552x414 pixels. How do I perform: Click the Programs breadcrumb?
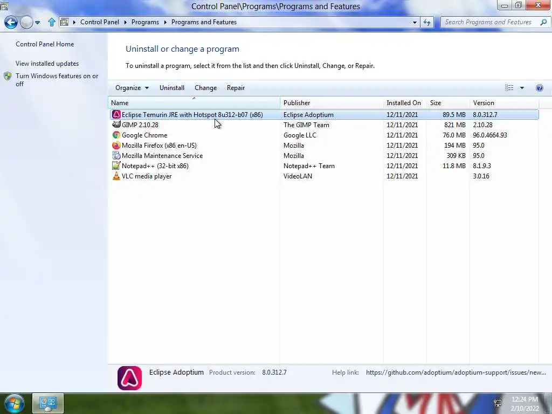145,22
